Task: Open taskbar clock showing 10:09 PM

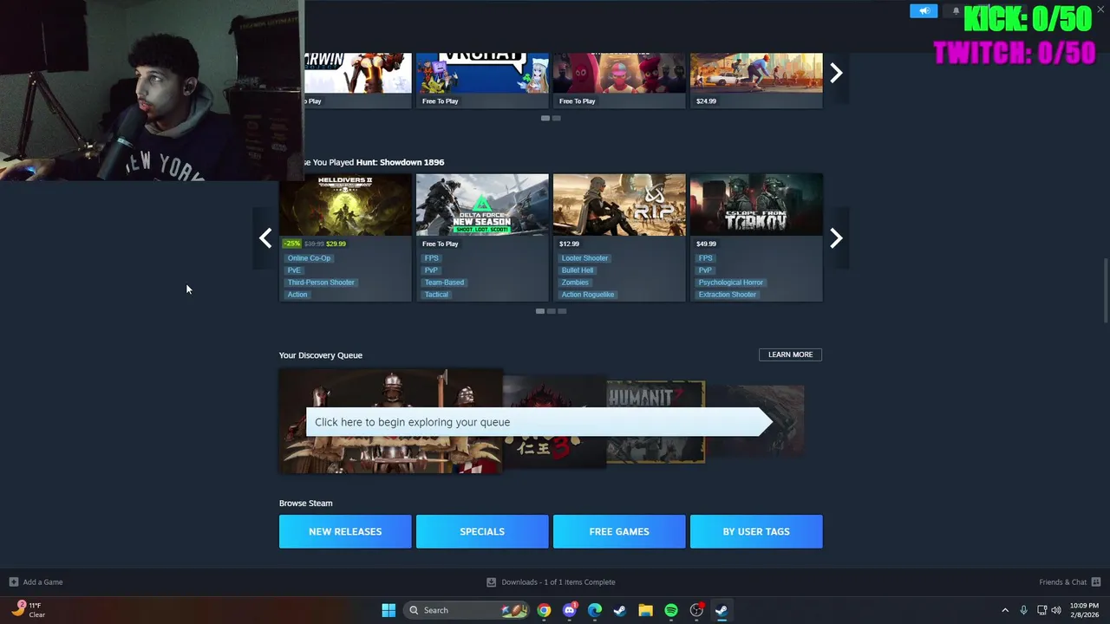Action: tap(1084, 610)
